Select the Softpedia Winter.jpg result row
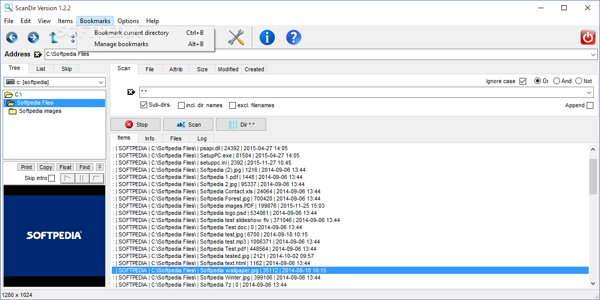The height and width of the screenshot is (300, 600). click(x=350, y=277)
